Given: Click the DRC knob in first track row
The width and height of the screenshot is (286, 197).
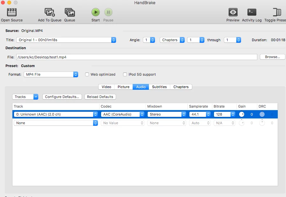Looking at the screenshot, I should pyautogui.click(x=262, y=114).
